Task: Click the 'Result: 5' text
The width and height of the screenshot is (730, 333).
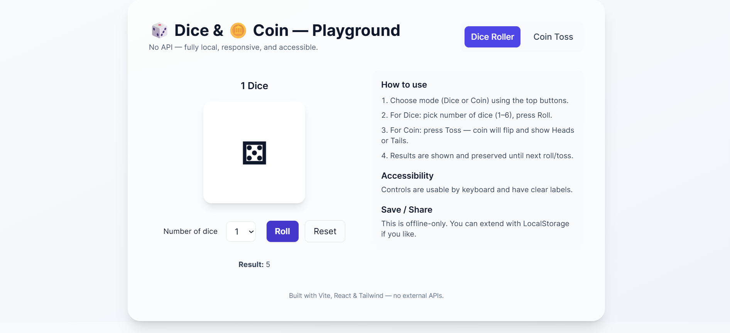Action: coord(253,264)
